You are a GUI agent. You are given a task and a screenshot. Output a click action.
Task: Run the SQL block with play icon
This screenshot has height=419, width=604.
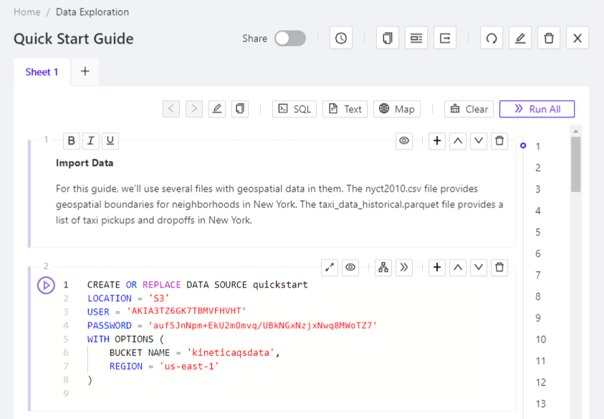click(46, 285)
